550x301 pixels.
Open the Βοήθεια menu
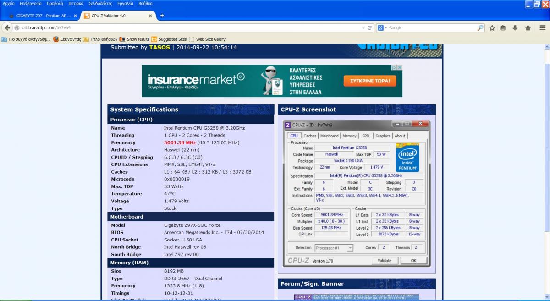point(145,3)
